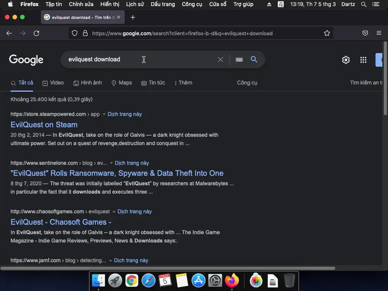The width and height of the screenshot is (388, 291).
Task: Switch to the Video results tab
Action: click(53, 83)
